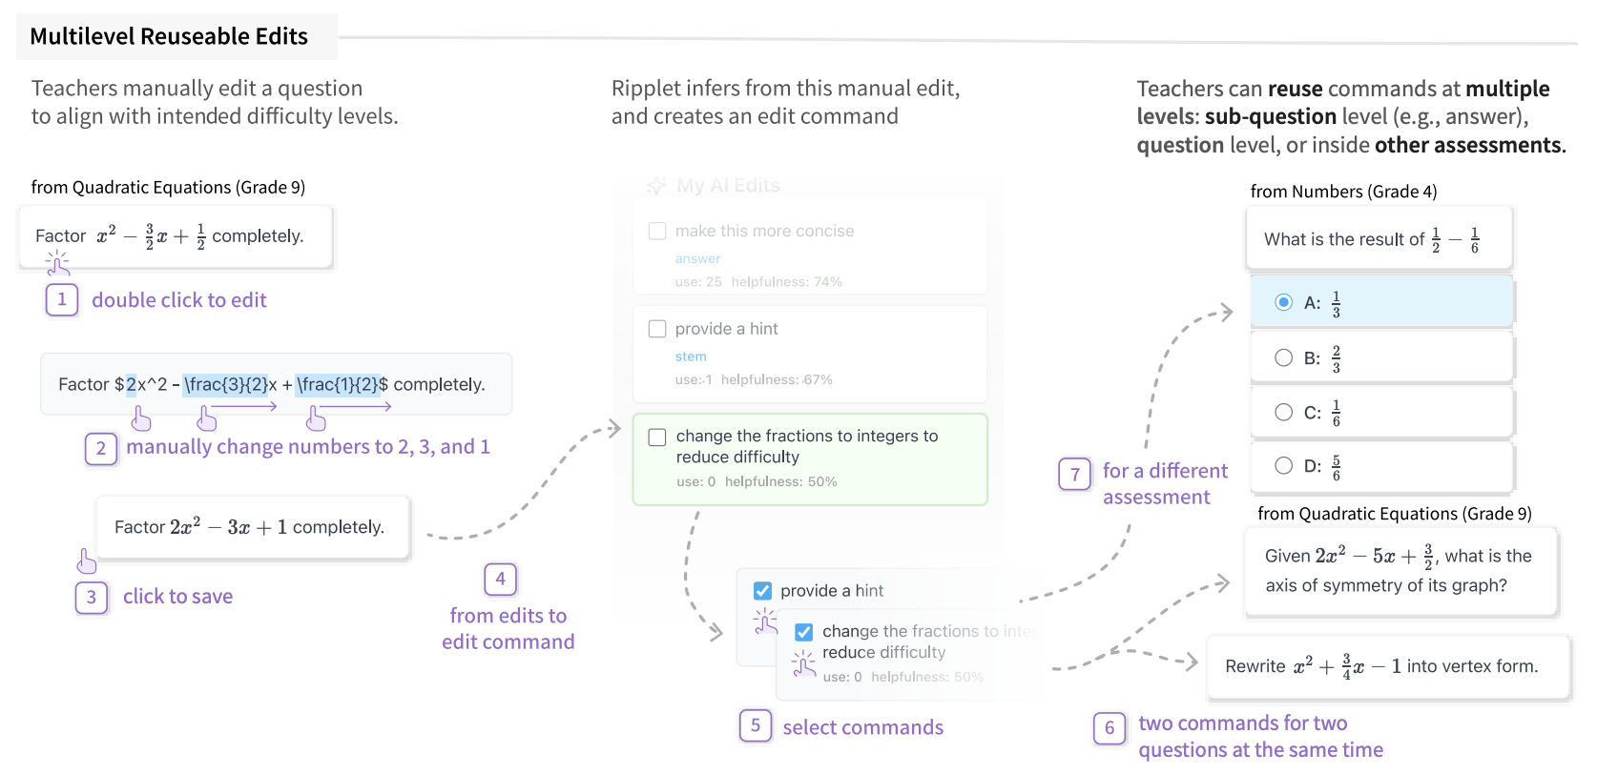The height and width of the screenshot is (774, 1597).
Task: Click the step 7 number badge
Action: (x=1075, y=474)
